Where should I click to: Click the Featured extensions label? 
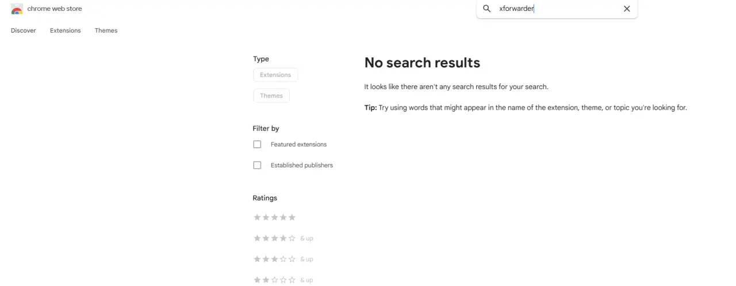point(298,144)
